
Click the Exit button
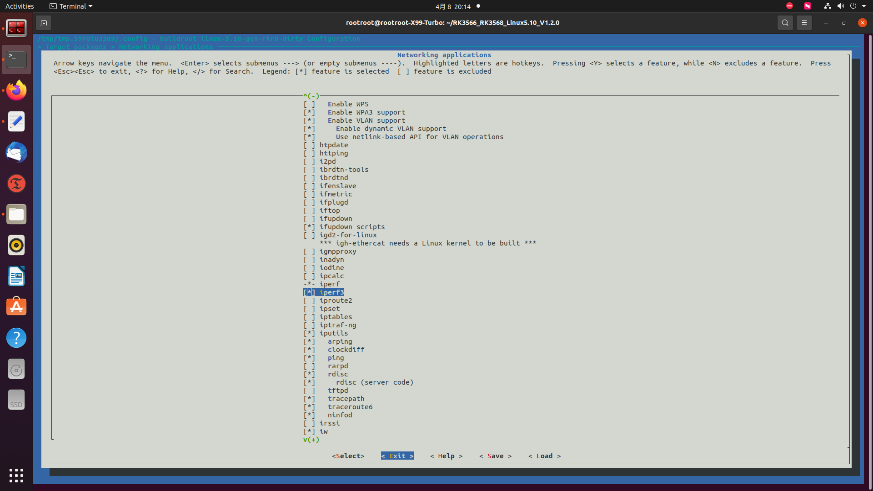click(397, 456)
